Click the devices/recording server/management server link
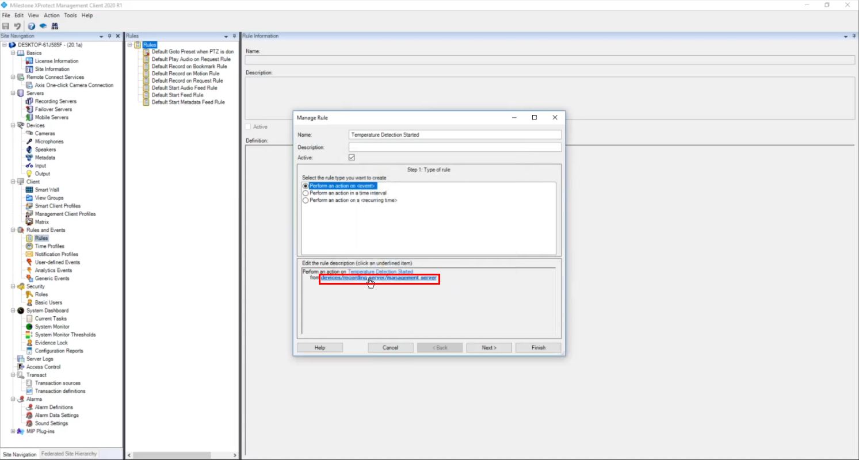This screenshot has width=859, height=460. (379, 278)
